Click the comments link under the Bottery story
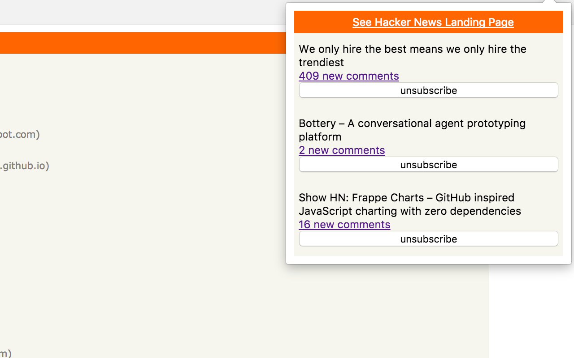Image resolution: width=574 pixels, height=358 pixels. point(342,150)
